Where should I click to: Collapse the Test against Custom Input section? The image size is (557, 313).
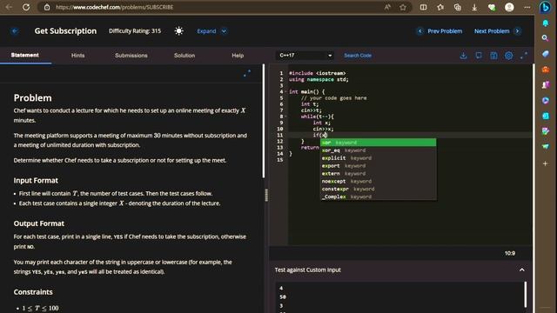(522, 270)
